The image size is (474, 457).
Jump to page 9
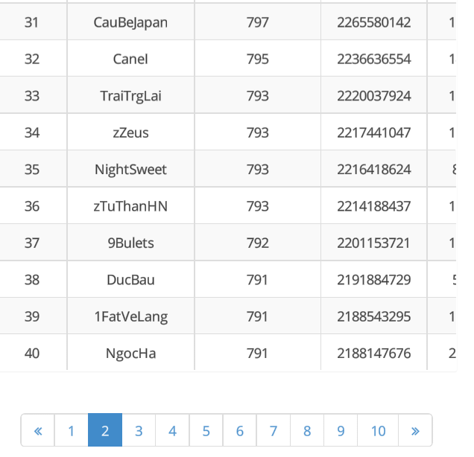point(341,431)
